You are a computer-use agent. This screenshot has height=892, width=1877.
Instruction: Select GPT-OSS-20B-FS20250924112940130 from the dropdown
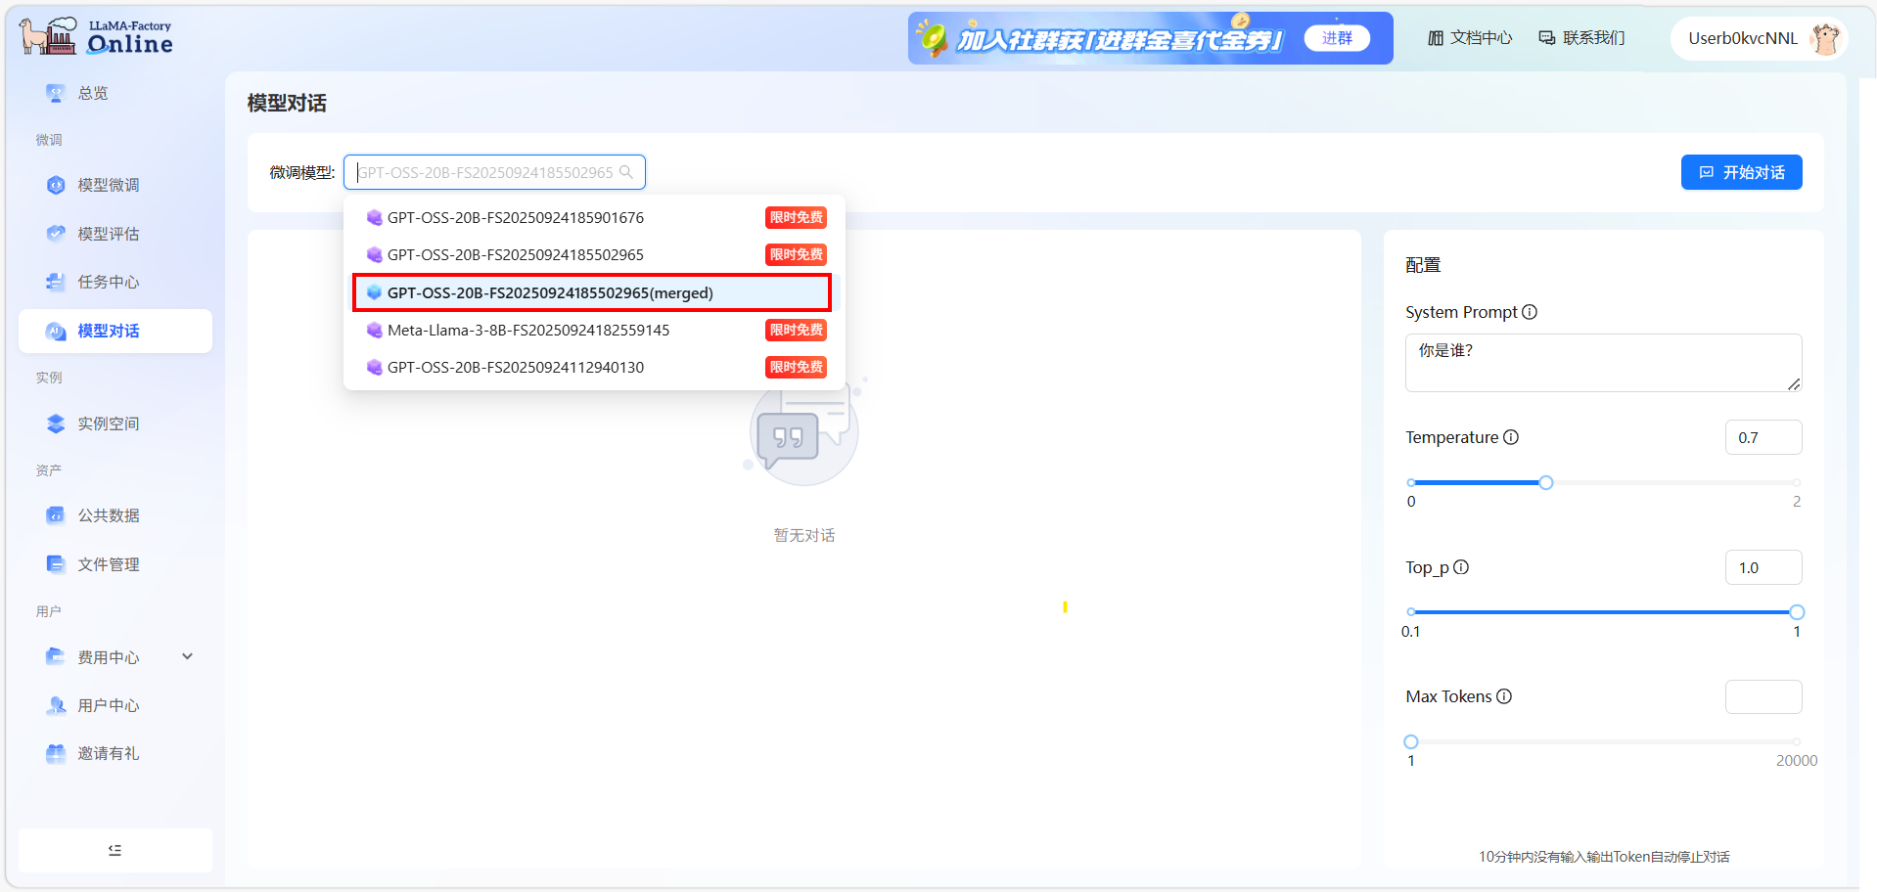tap(516, 367)
